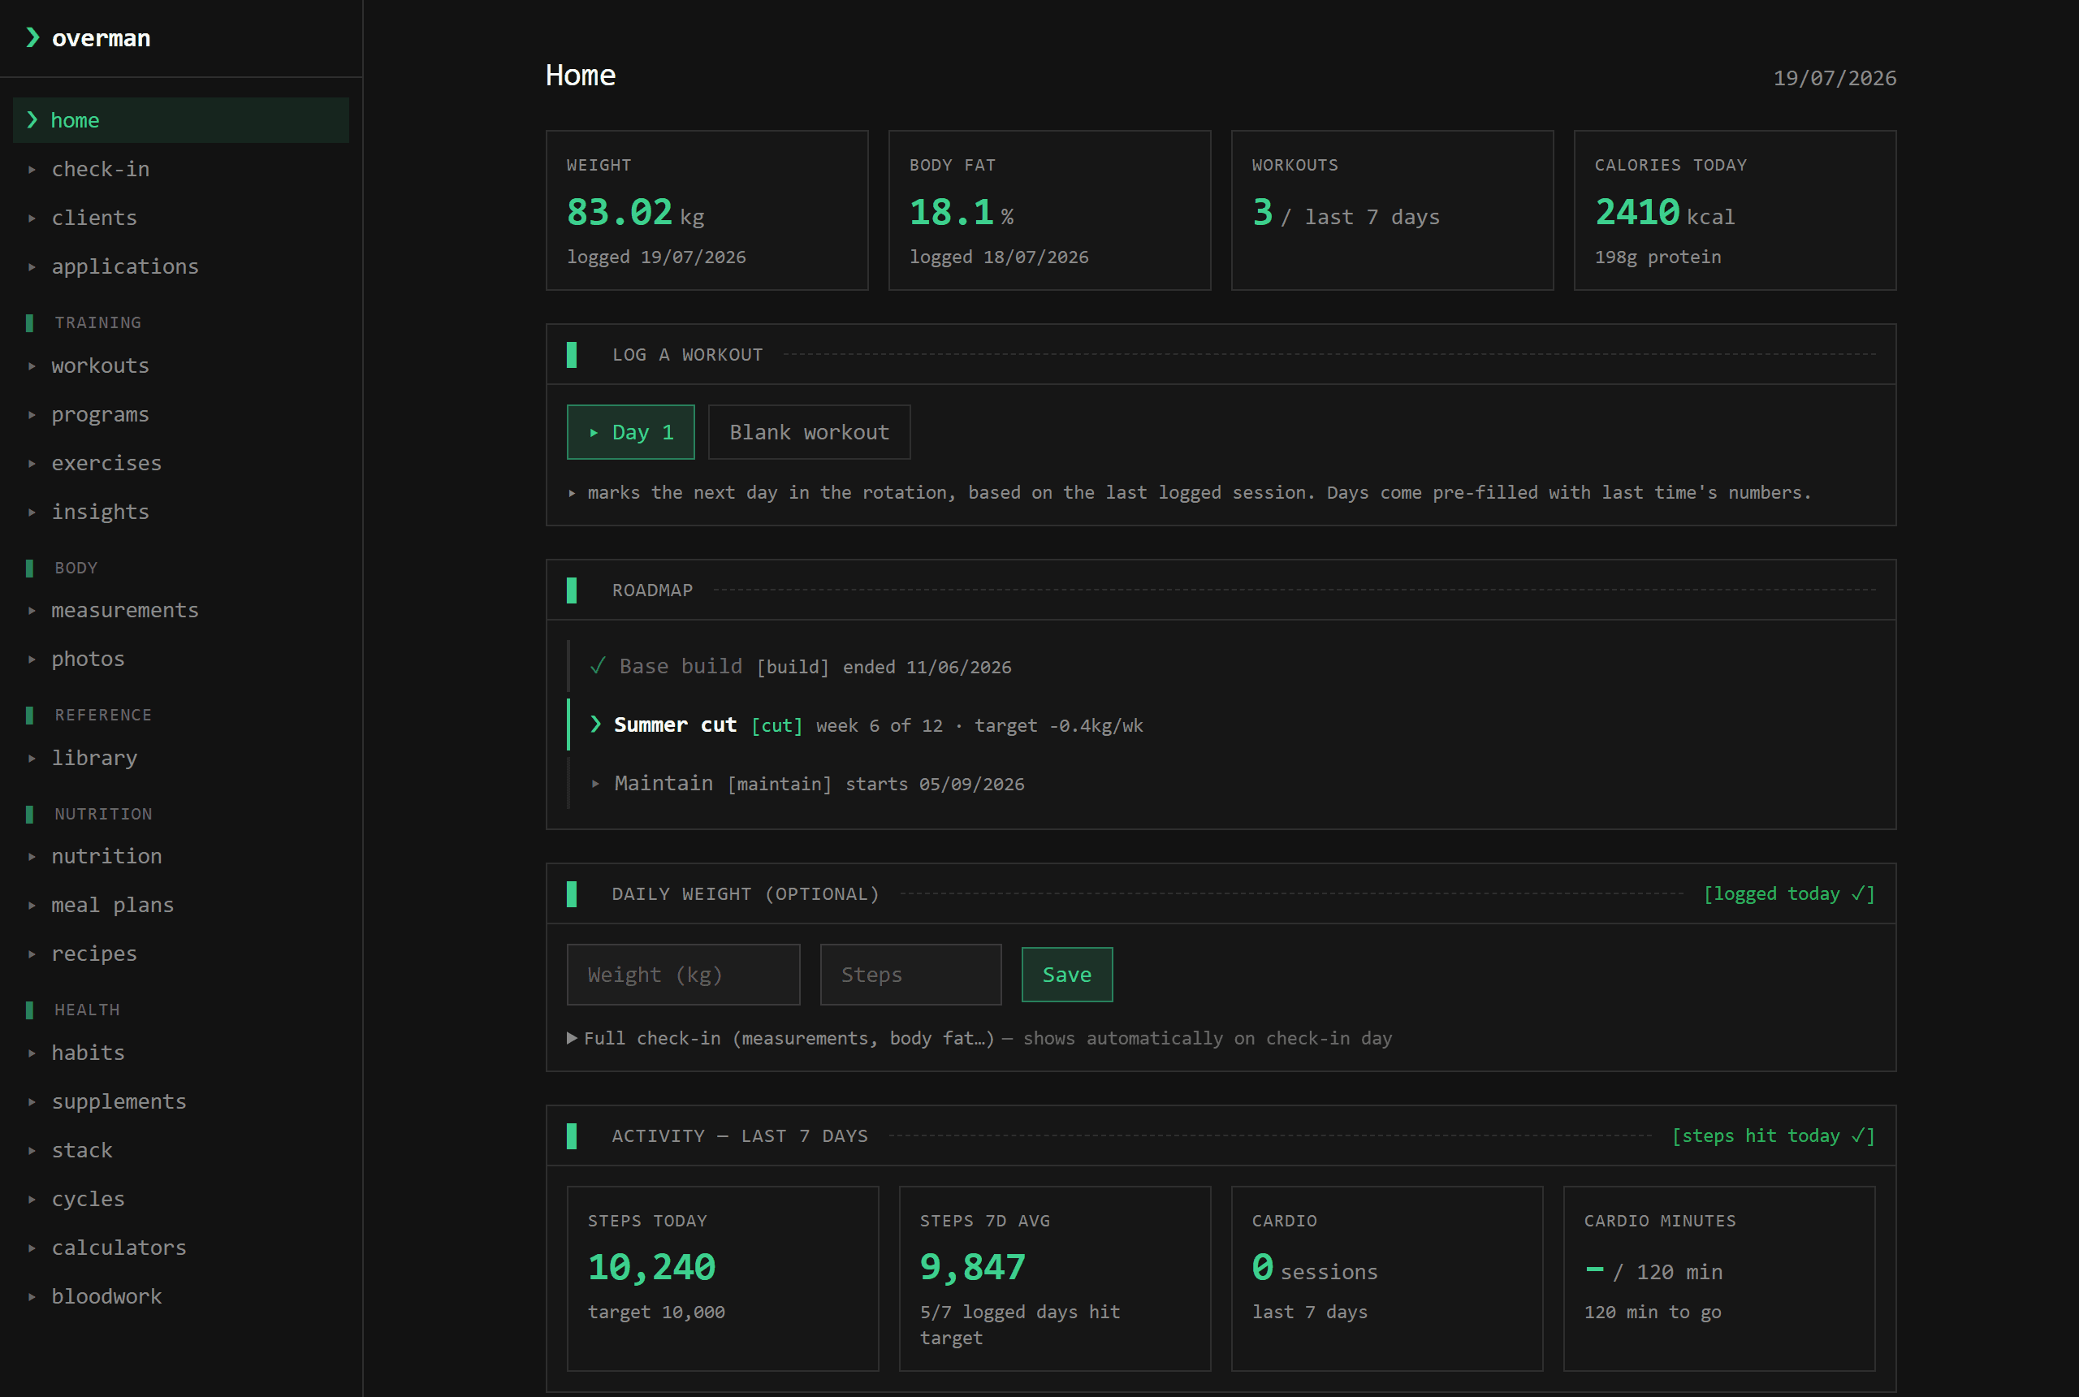The height and width of the screenshot is (1397, 2079).
Task: Click the Steps 7D Avg 9,847 card
Action: click(1055, 1278)
